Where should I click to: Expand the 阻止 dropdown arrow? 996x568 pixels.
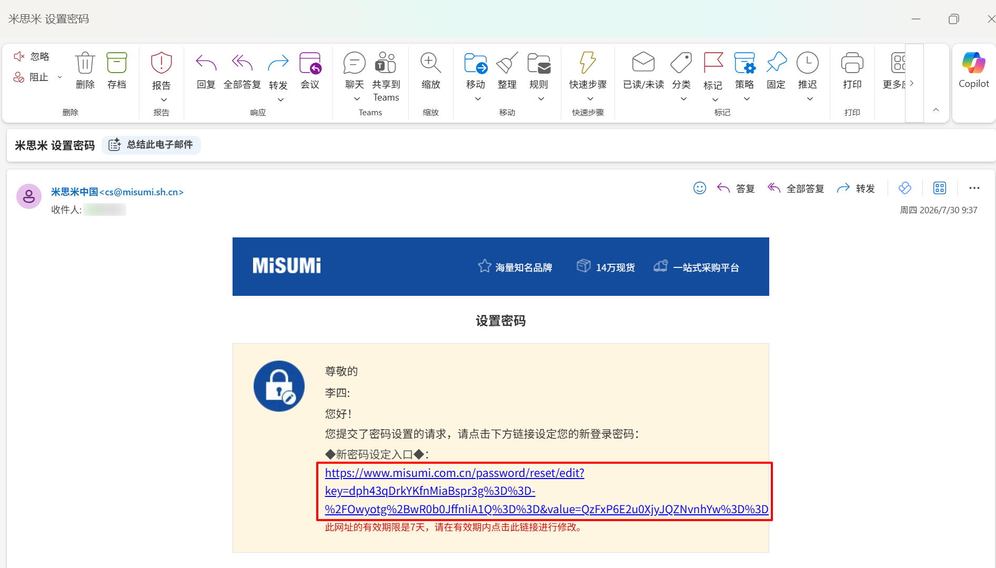(59, 77)
